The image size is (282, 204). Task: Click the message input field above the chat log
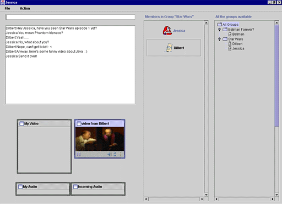70,17
